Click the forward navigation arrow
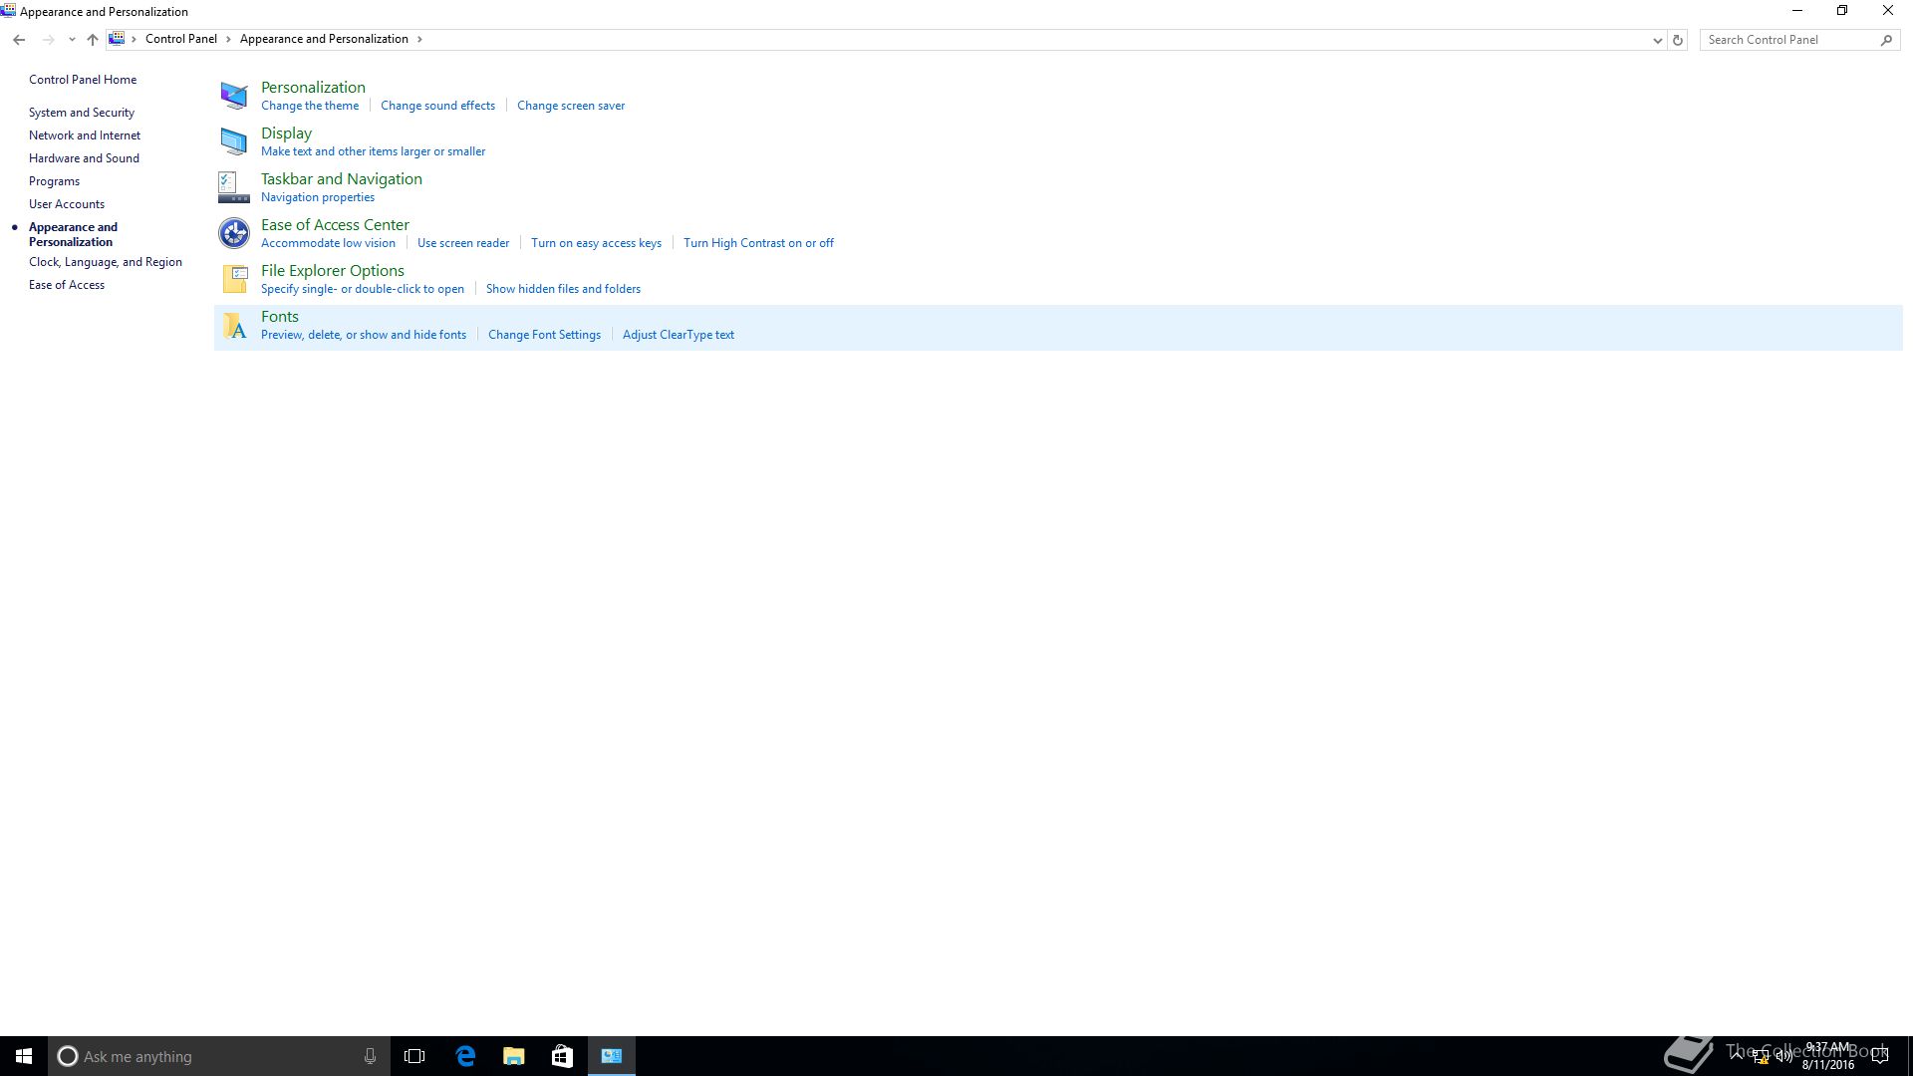 click(48, 40)
